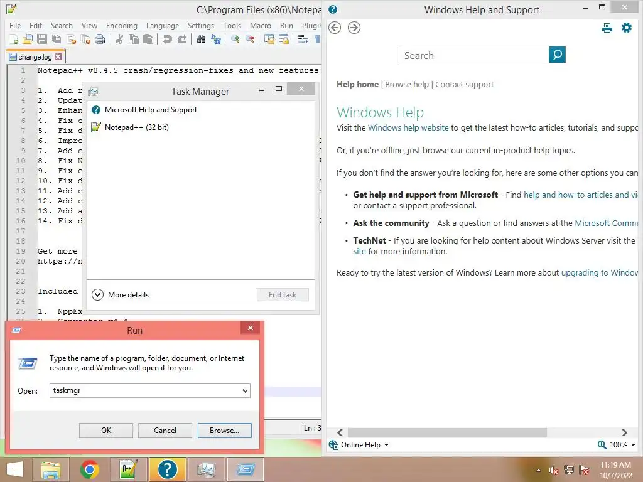Expand More details in Task Manager
Screen dimensions: 643x482
point(120,295)
